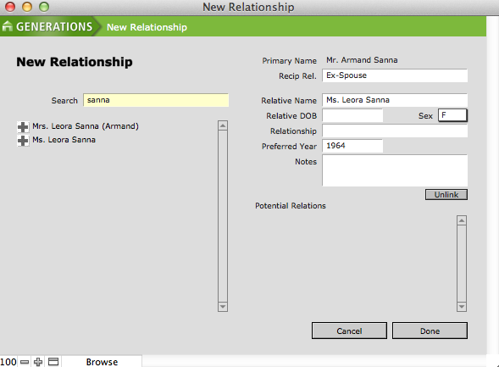Click the search results scroll down arrow
Screen dimensions: 499x367
[223, 307]
